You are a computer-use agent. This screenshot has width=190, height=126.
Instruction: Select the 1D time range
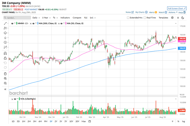click(x=13, y=121)
